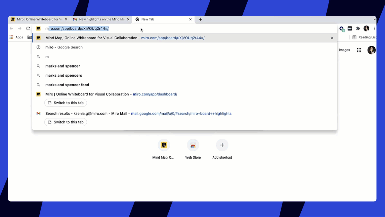Open Chrome three-dot menu
This screenshot has height=217, width=385.
point(374,29)
